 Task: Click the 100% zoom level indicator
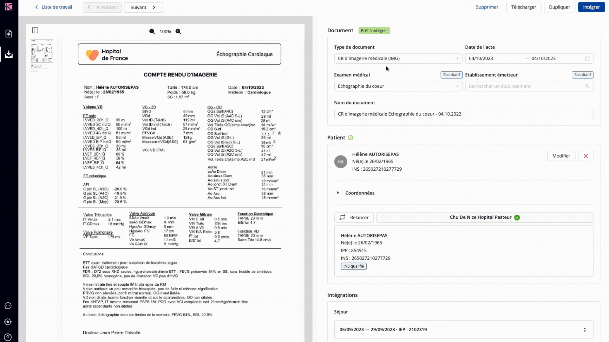click(165, 32)
